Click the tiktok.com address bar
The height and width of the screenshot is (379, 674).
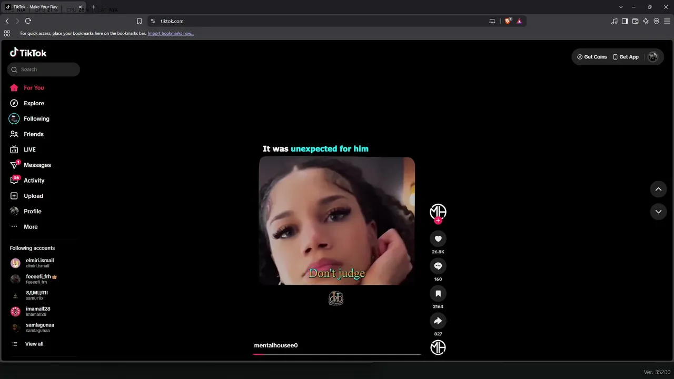tap(172, 21)
